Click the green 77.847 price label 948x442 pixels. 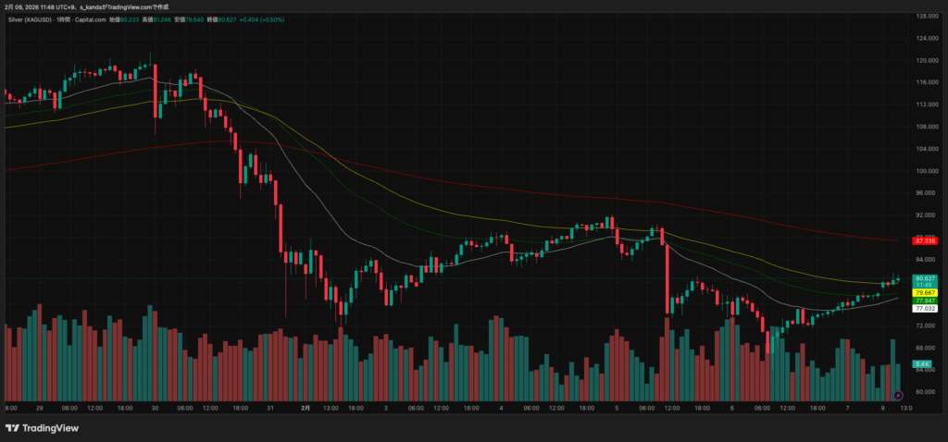926,301
